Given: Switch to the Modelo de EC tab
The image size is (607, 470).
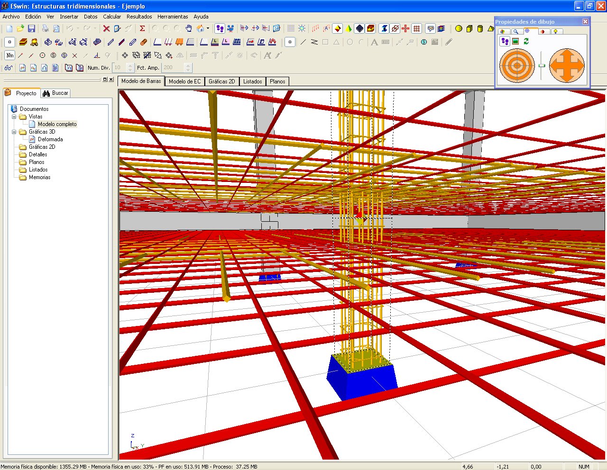Looking at the screenshot, I should [x=185, y=81].
